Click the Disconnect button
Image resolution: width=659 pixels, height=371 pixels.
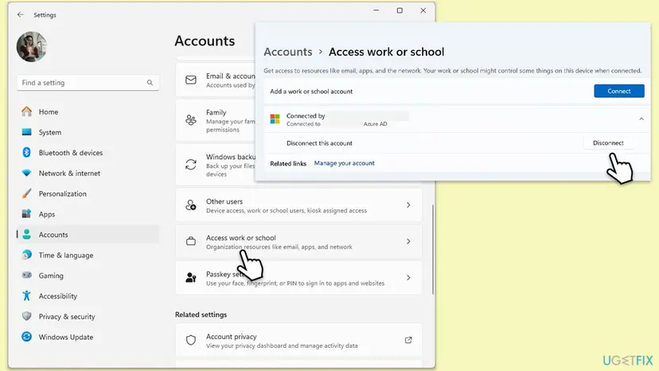tap(608, 143)
